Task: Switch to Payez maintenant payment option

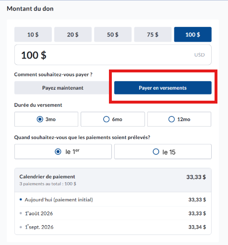Action: click(x=63, y=88)
